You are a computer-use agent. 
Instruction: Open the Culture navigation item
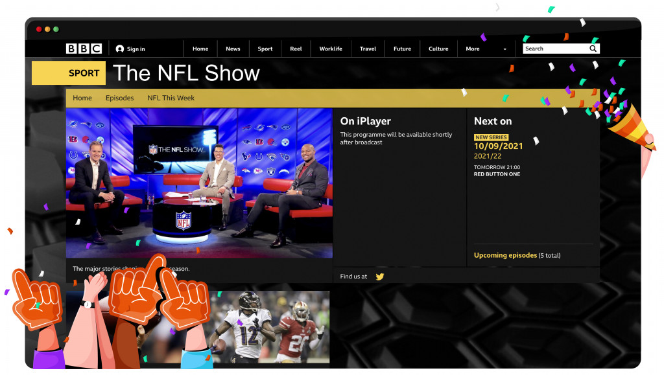438,49
